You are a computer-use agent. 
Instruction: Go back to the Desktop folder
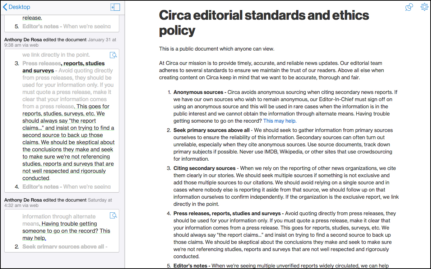click(x=17, y=7)
